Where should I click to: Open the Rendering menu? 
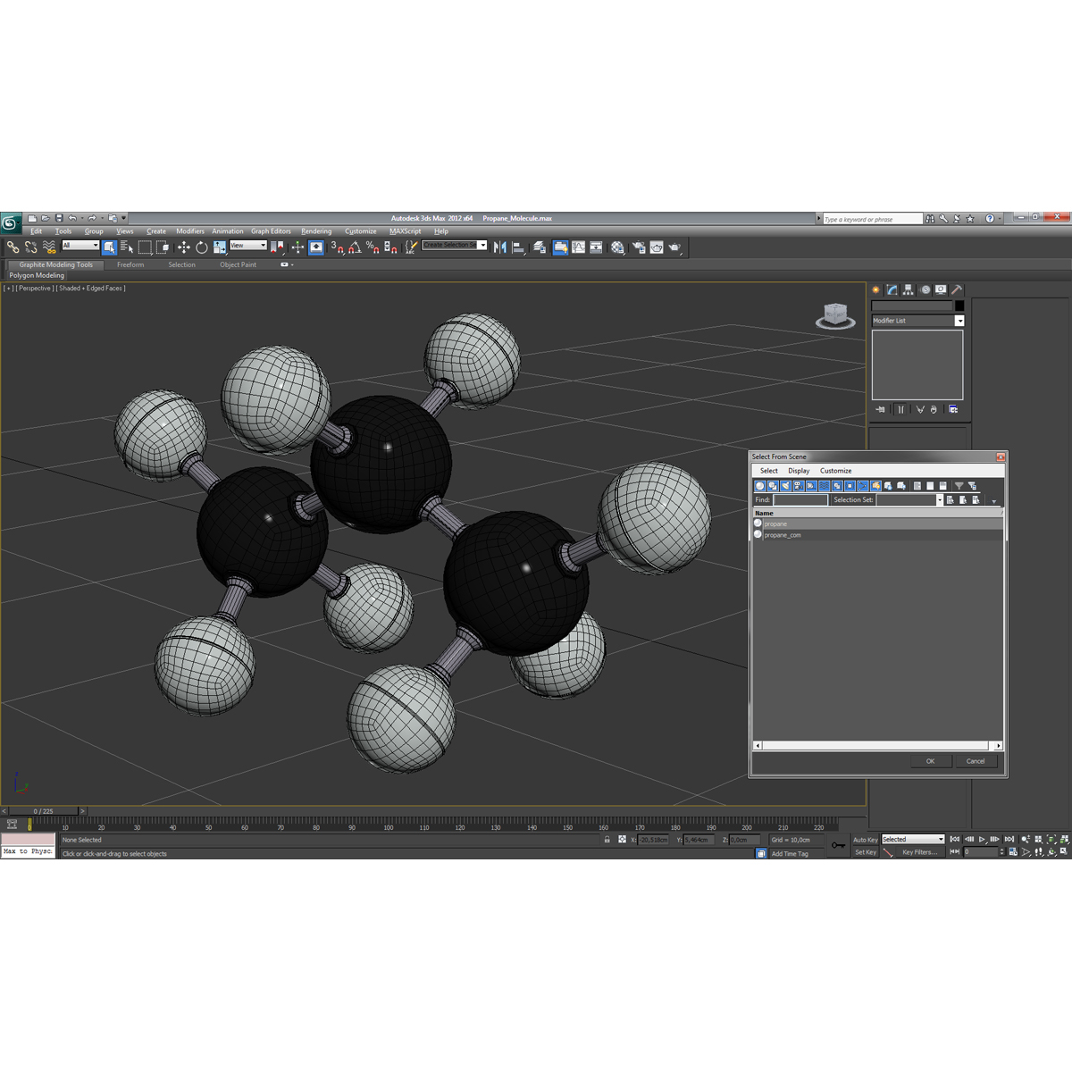point(316,230)
